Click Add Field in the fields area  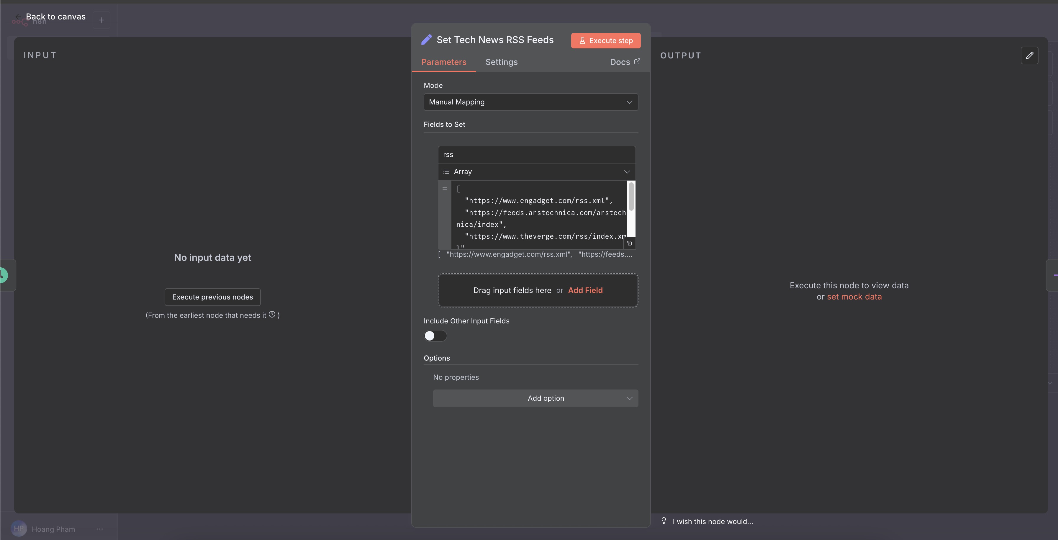pos(585,290)
